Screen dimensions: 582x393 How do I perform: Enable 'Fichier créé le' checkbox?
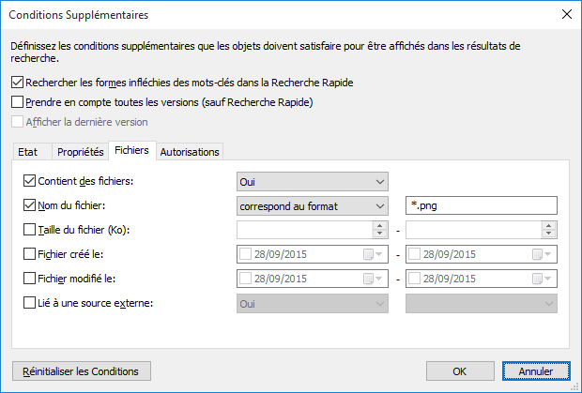(x=28, y=254)
